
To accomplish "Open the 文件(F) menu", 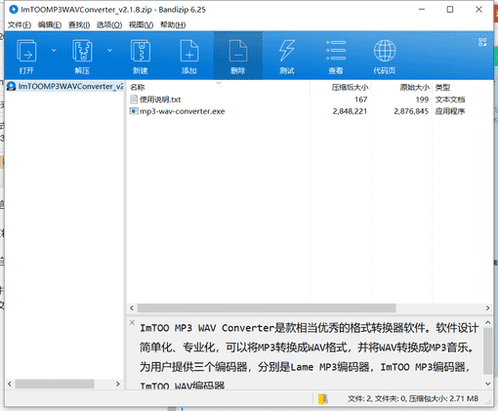I will (20, 24).
